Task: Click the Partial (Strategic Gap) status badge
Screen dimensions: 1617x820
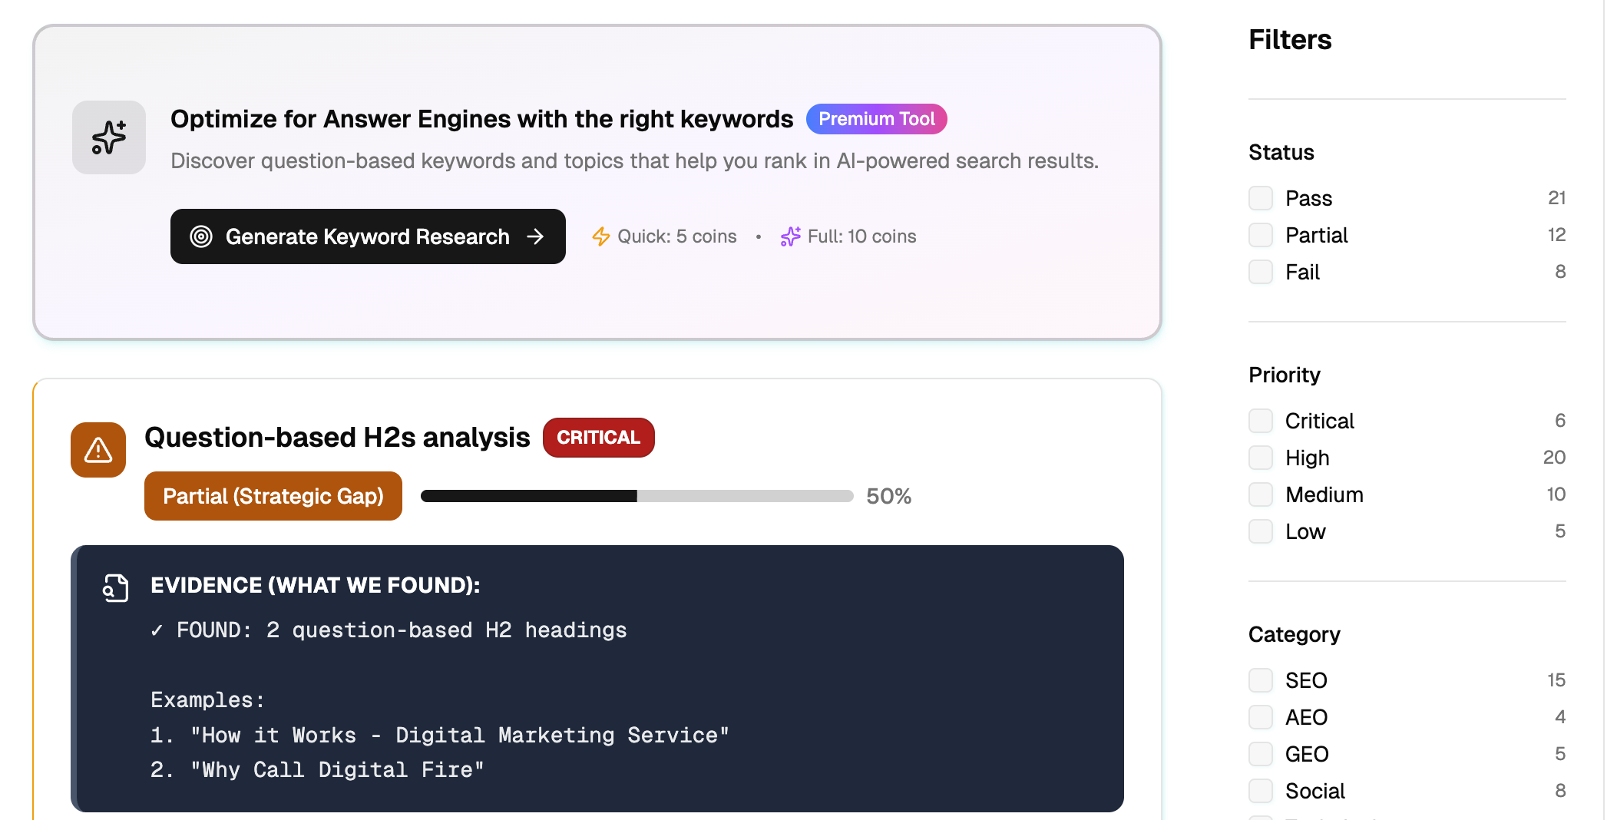Action: coord(273,496)
